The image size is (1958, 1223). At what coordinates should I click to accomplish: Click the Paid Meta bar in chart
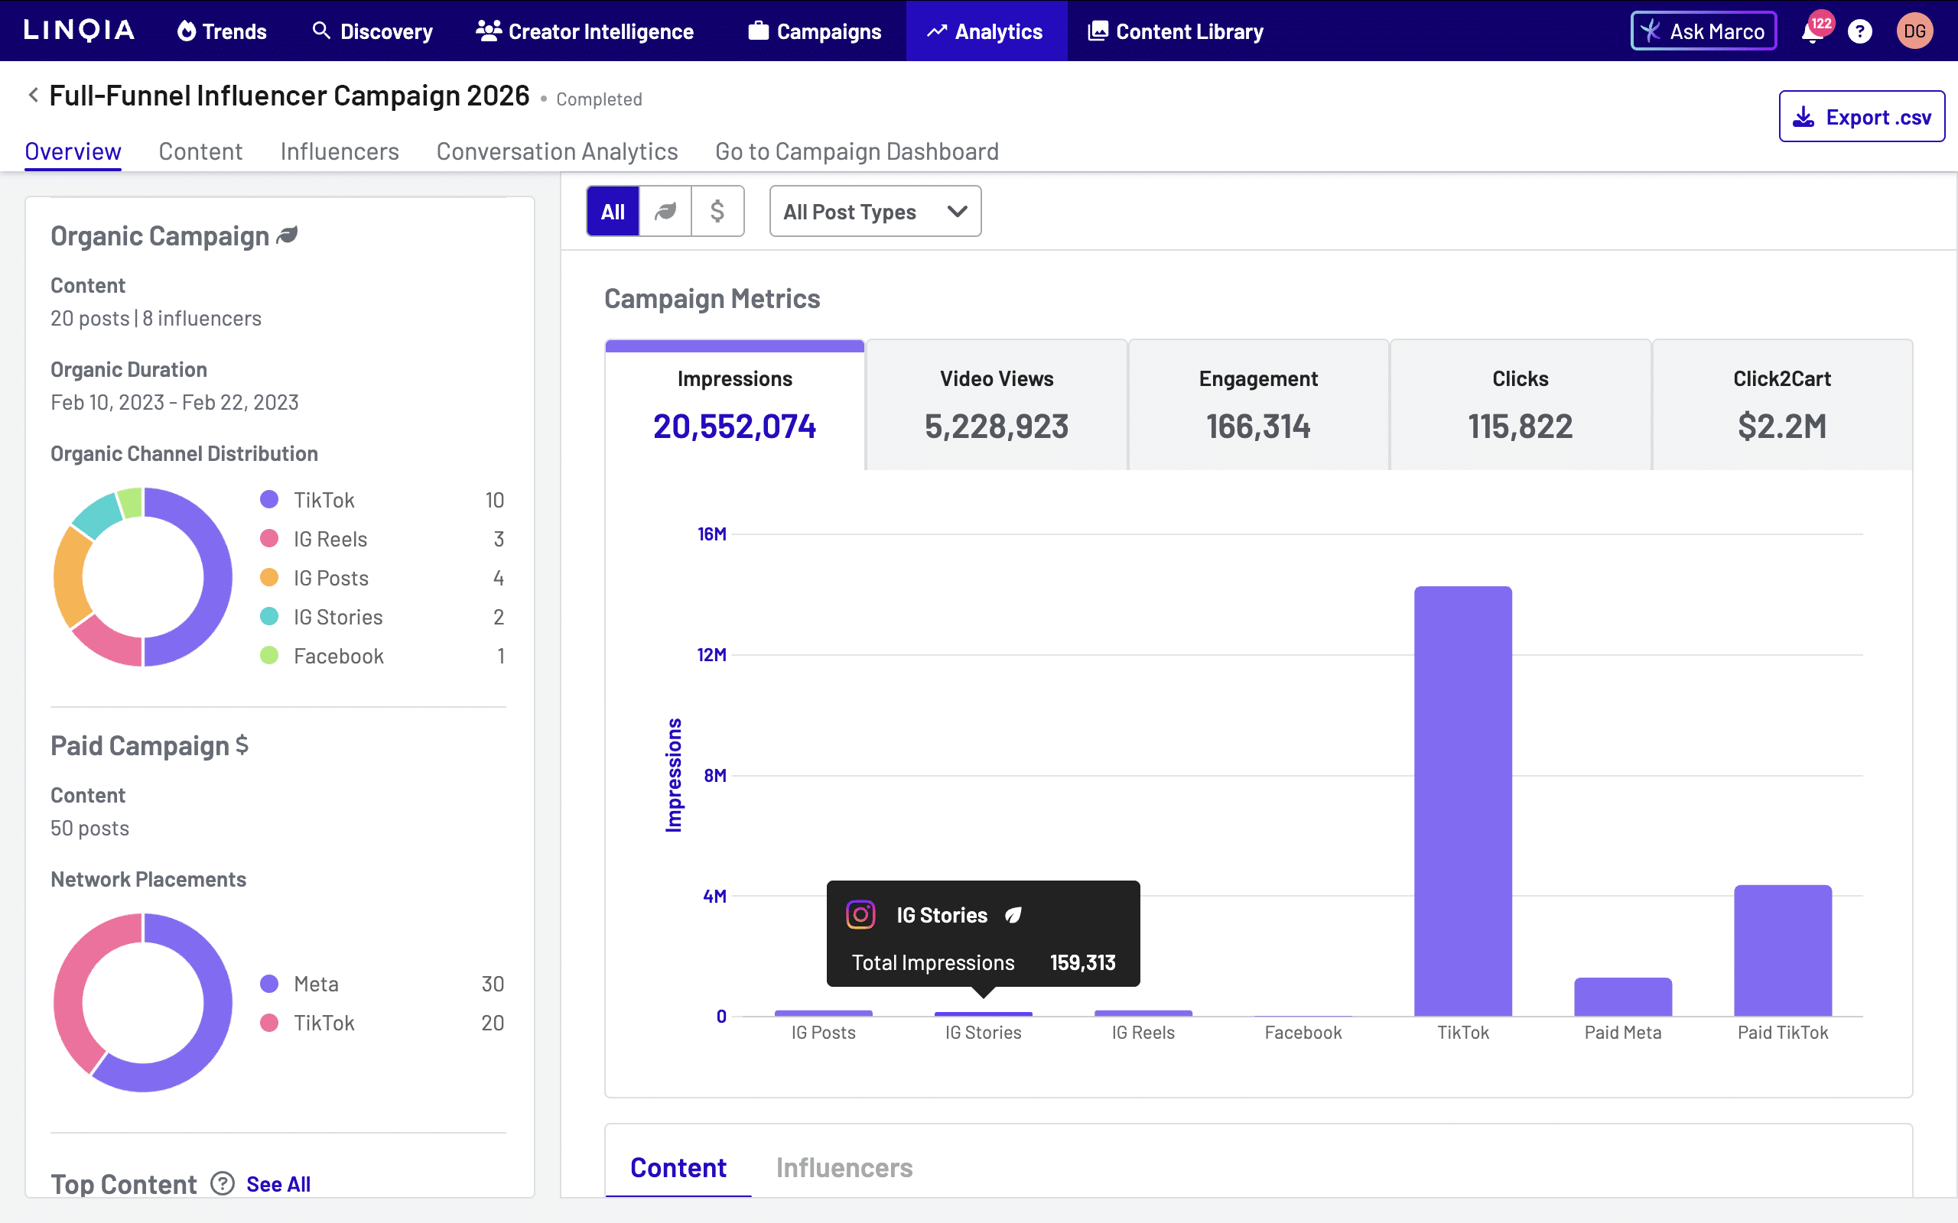click(1623, 997)
